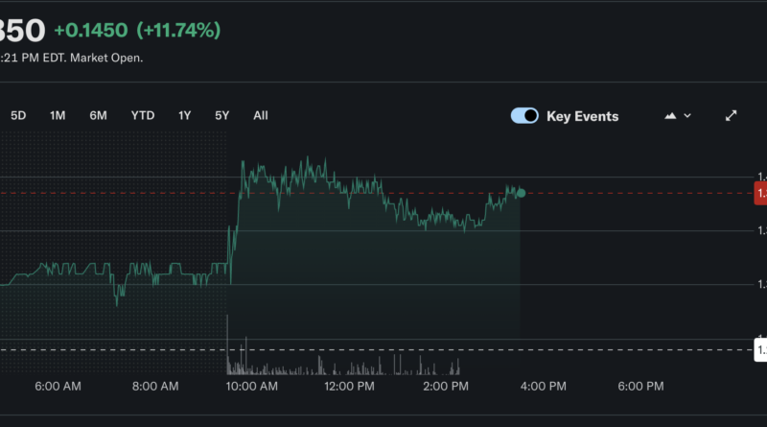Click the (+11.74%) percent change
Image resolution: width=767 pixels, height=427 pixels.
178,30
